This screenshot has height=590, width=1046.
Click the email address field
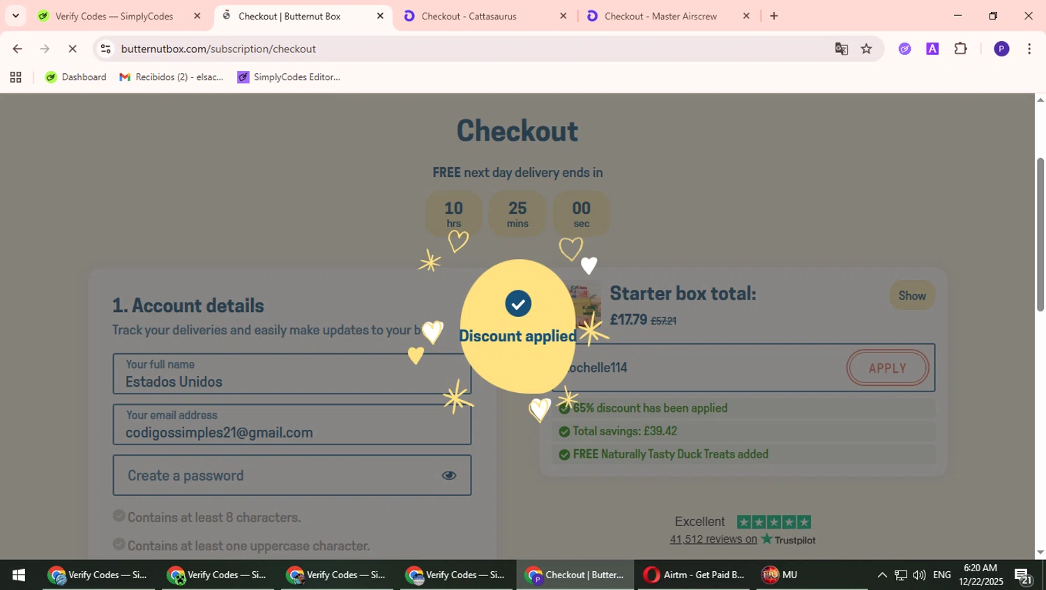292,425
